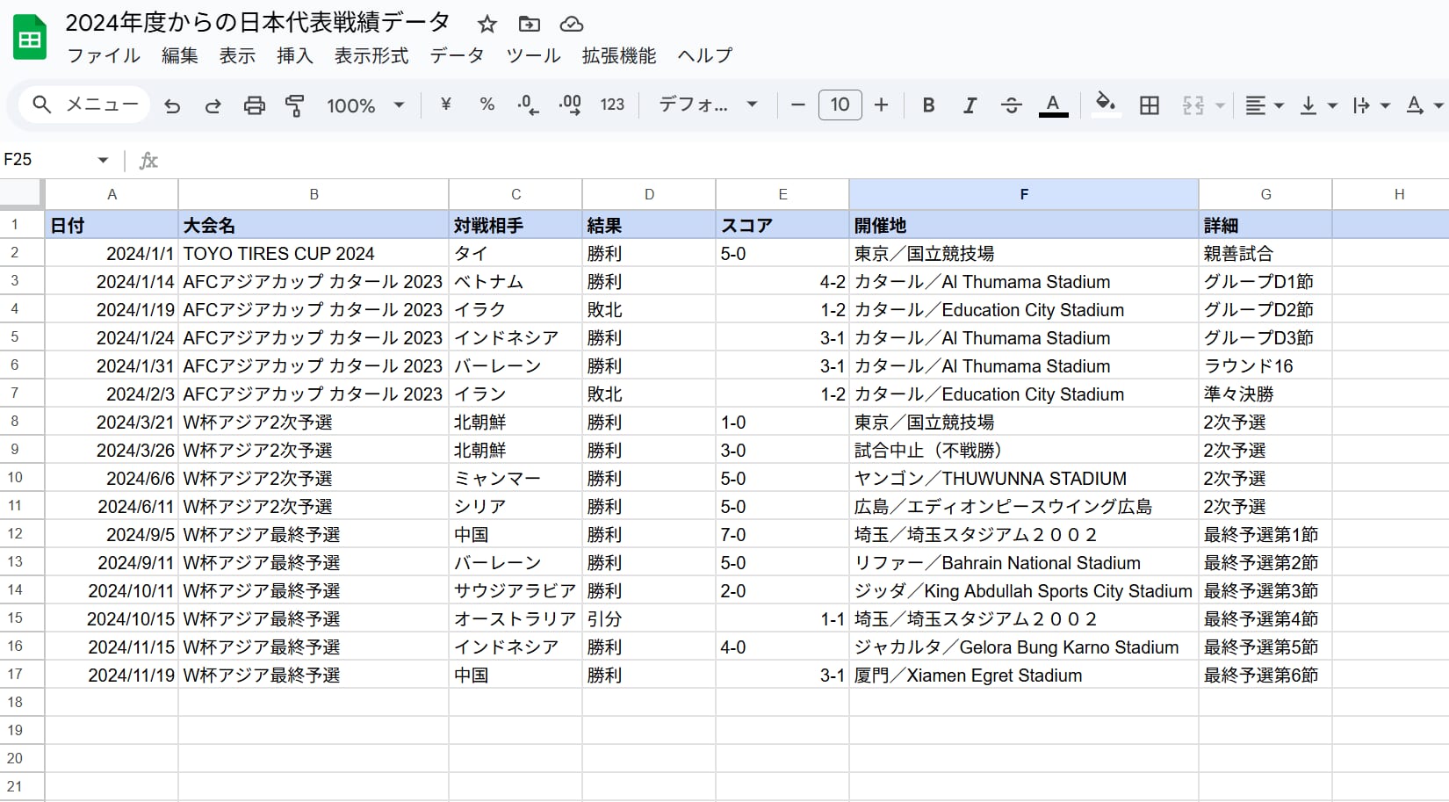The image size is (1449, 802).
Task: Open the fill color bucket
Action: pos(1106,105)
